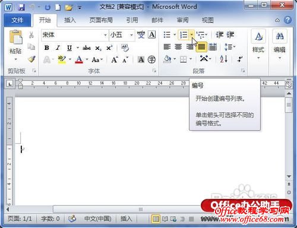Minimize the ribbon with the caret icon
Screen dimensions: 297x228
point(277,20)
